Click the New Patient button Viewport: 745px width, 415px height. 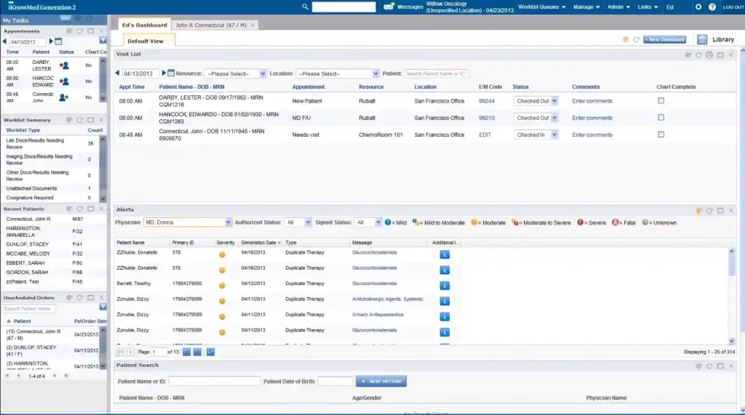(x=381, y=382)
